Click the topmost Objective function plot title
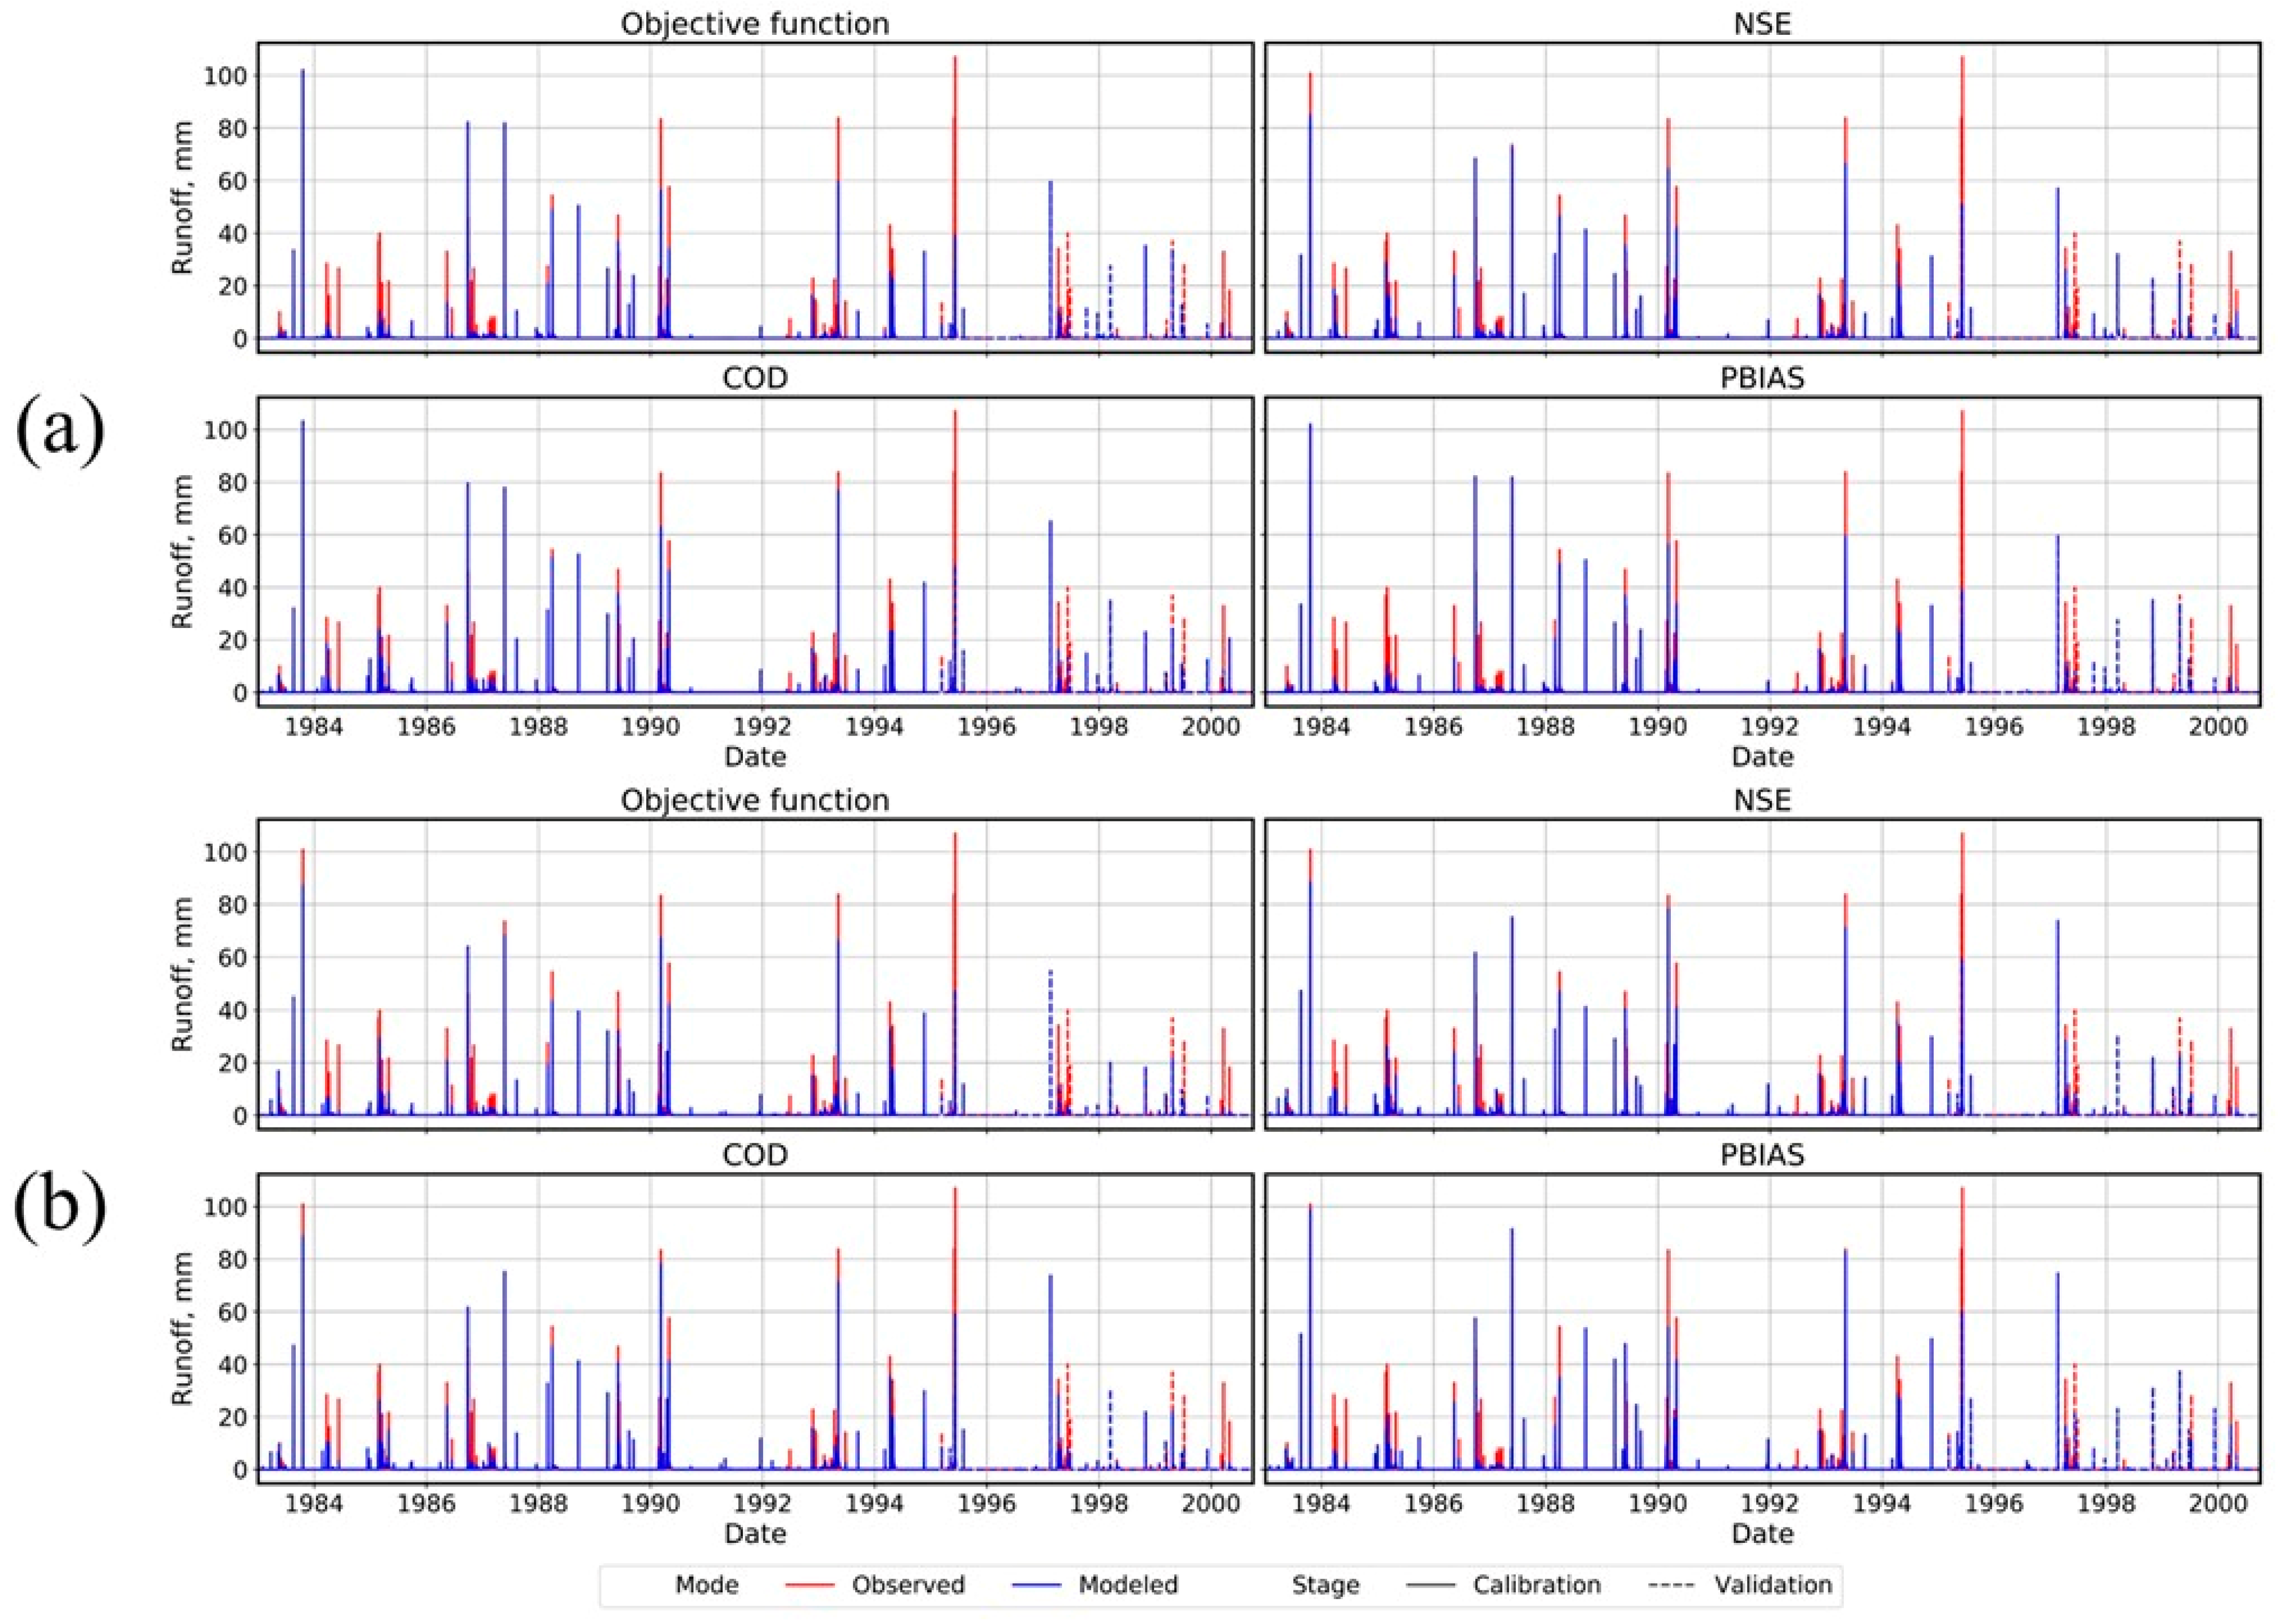This screenshot has width=2278, height=1624. [755, 24]
